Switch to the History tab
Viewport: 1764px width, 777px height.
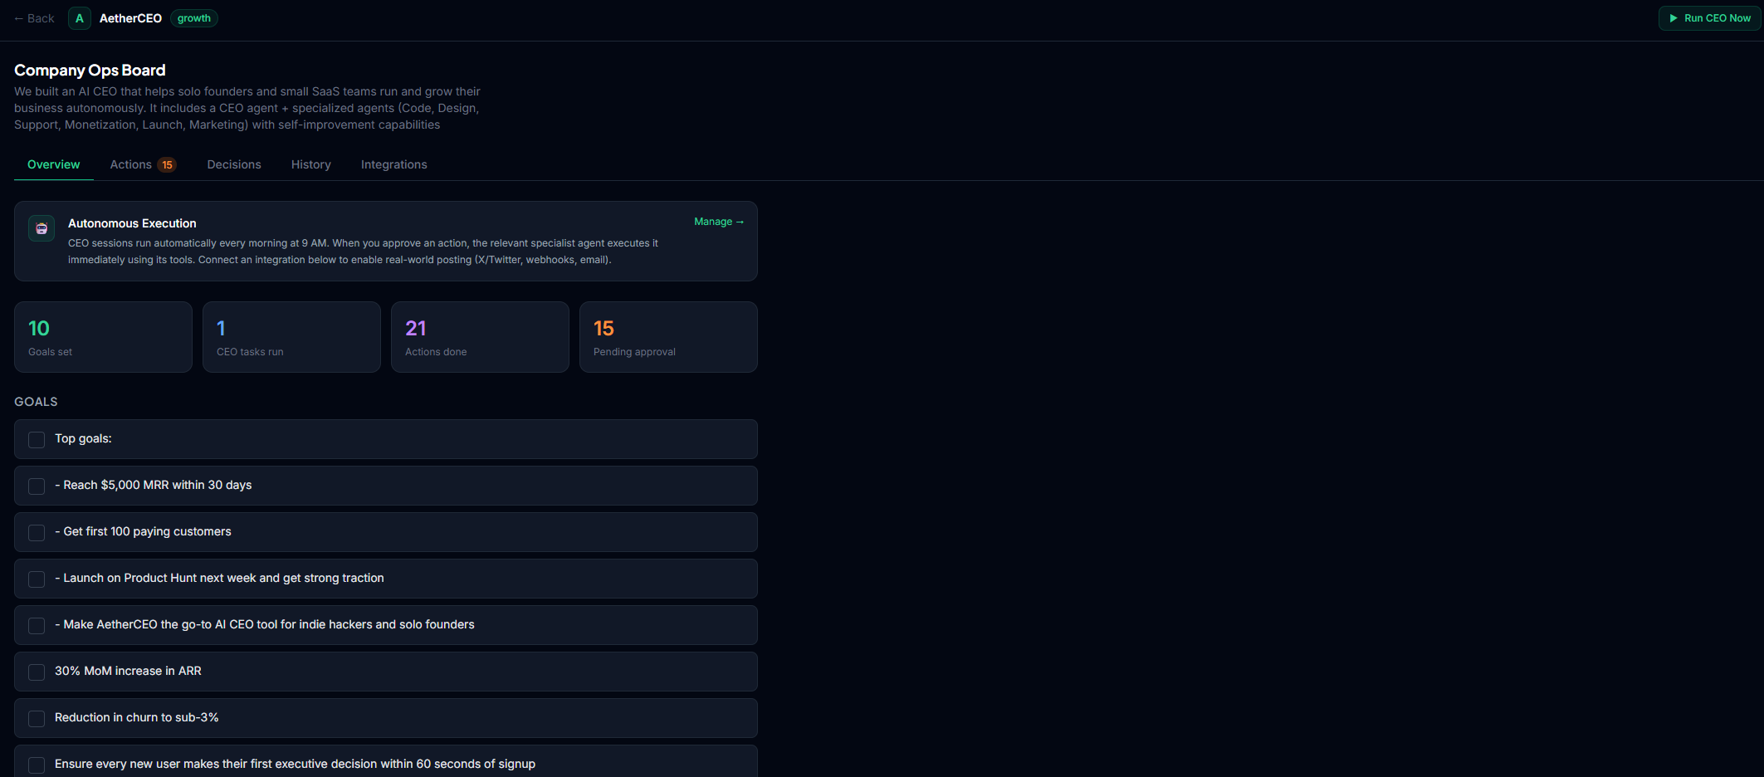pyautogui.click(x=310, y=164)
